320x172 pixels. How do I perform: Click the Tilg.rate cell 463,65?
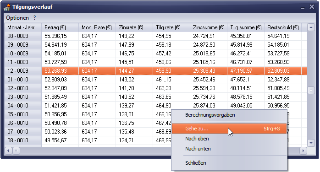pyautogui.click(x=171, y=97)
